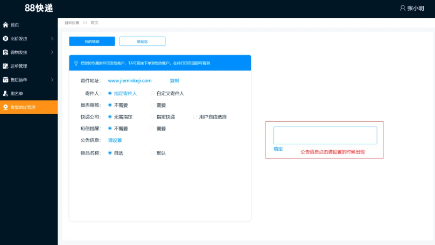Image resolution: width=435 pixels, height=245 pixels.
Task: Click the 黑名单 sidebar icon
Action: pos(5,94)
